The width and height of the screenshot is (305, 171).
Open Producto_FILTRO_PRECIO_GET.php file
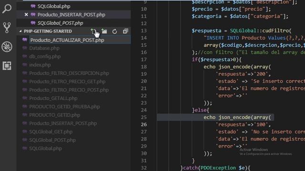coord(67,81)
